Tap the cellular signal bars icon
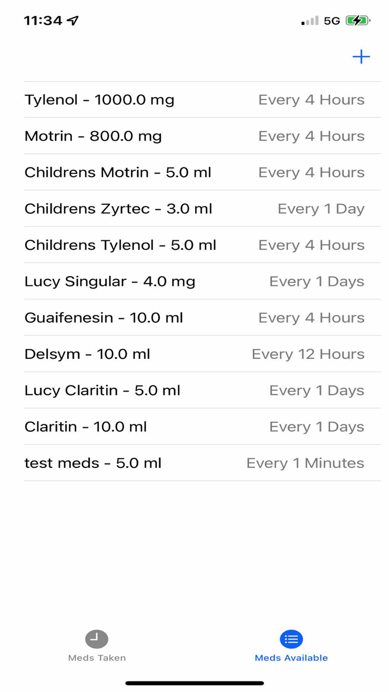This screenshot has height=692, width=389. (x=309, y=21)
